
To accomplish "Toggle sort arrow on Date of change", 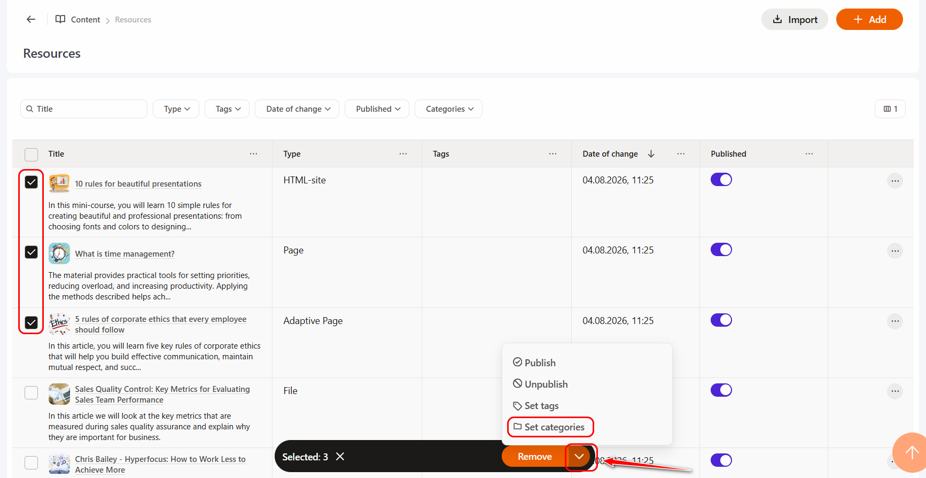I will pos(651,154).
